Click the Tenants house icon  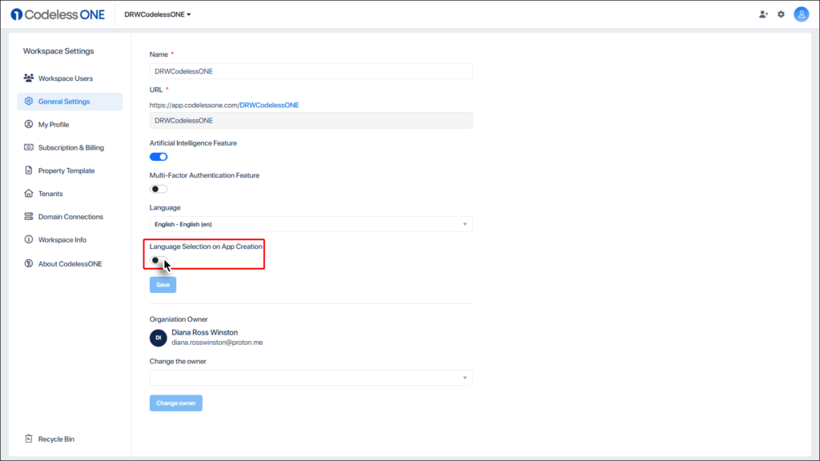click(29, 193)
